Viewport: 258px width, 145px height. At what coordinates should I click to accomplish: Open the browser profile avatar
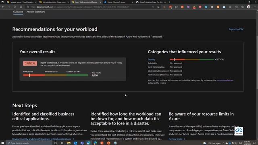point(249,7)
